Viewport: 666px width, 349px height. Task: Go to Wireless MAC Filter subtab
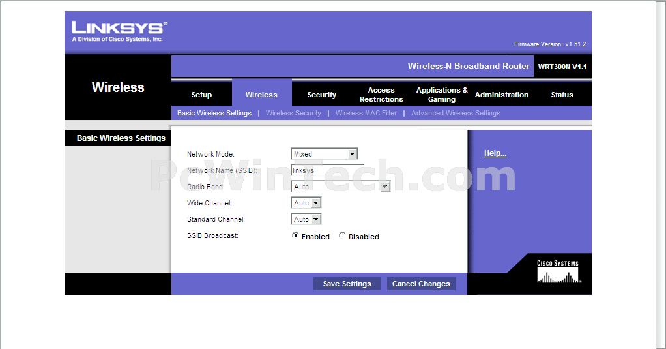point(366,113)
